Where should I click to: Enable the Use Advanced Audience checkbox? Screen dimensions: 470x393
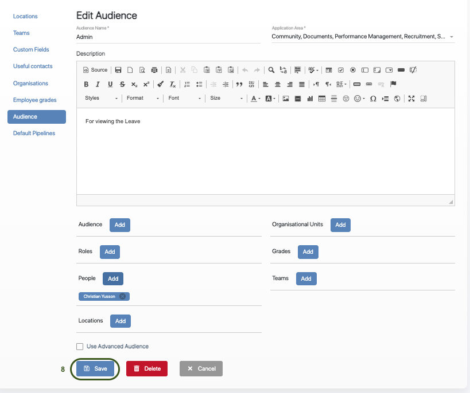[x=80, y=347]
